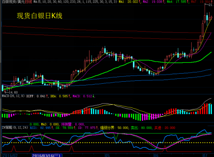Click the magenta 预测量: 0.000 label
The width and height of the screenshot is (214, 157).
point(73,124)
